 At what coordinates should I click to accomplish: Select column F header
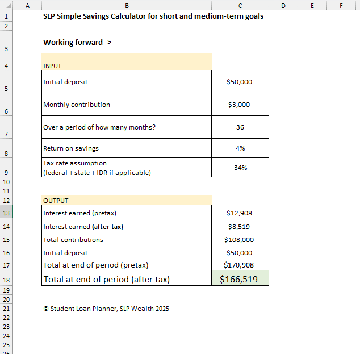pyautogui.click(x=341, y=6)
